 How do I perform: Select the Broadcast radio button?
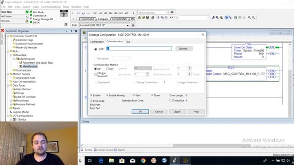click(x=96, y=58)
